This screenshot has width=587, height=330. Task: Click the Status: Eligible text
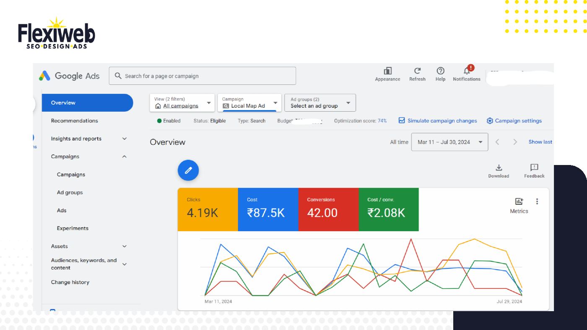pyautogui.click(x=210, y=121)
